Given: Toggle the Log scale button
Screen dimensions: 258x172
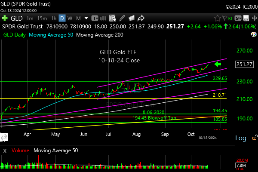Looking at the screenshot, I should 241,138.
